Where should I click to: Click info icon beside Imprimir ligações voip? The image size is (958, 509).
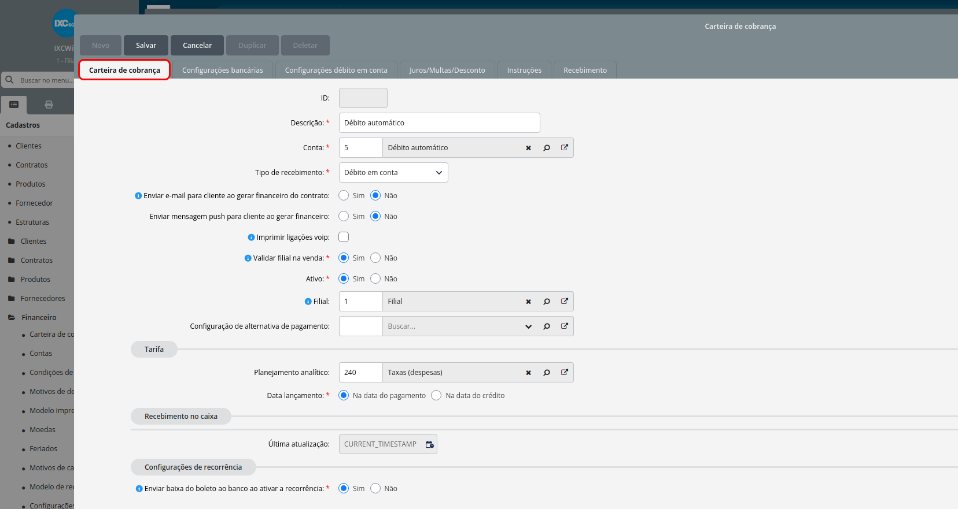[x=251, y=237]
